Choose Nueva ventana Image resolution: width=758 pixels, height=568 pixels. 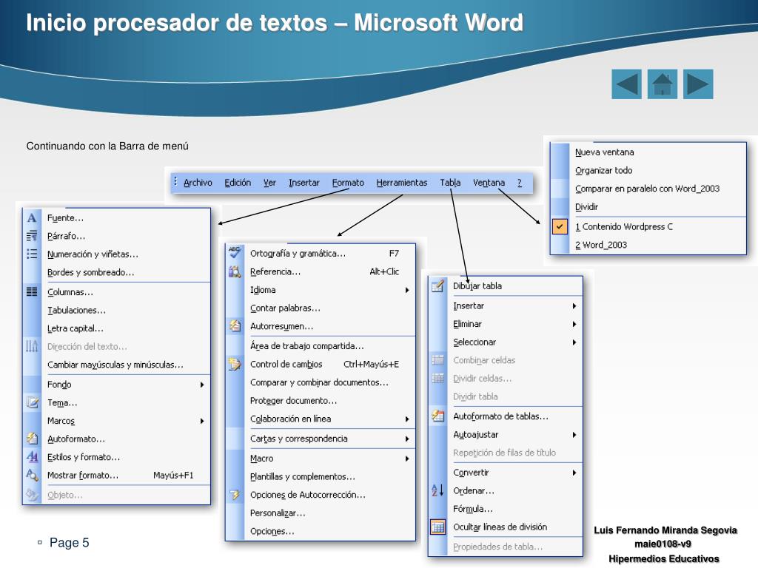tap(604, 152)
